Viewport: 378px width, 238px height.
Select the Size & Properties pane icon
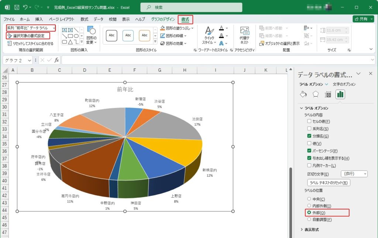point(327,94)
